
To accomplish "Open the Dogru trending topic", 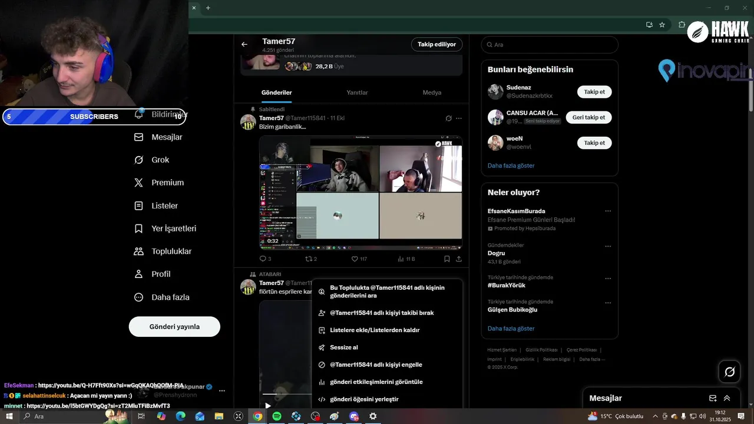I will [496, 253].
